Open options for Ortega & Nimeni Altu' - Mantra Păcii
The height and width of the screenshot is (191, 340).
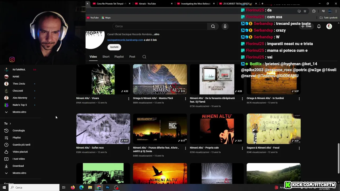[186, 99]
